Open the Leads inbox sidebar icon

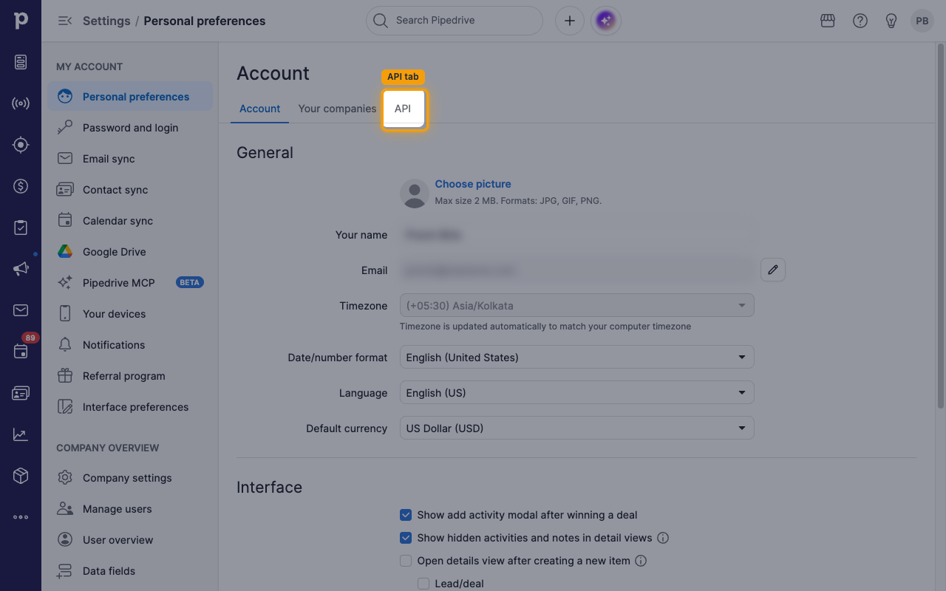[x=21, y=62]
